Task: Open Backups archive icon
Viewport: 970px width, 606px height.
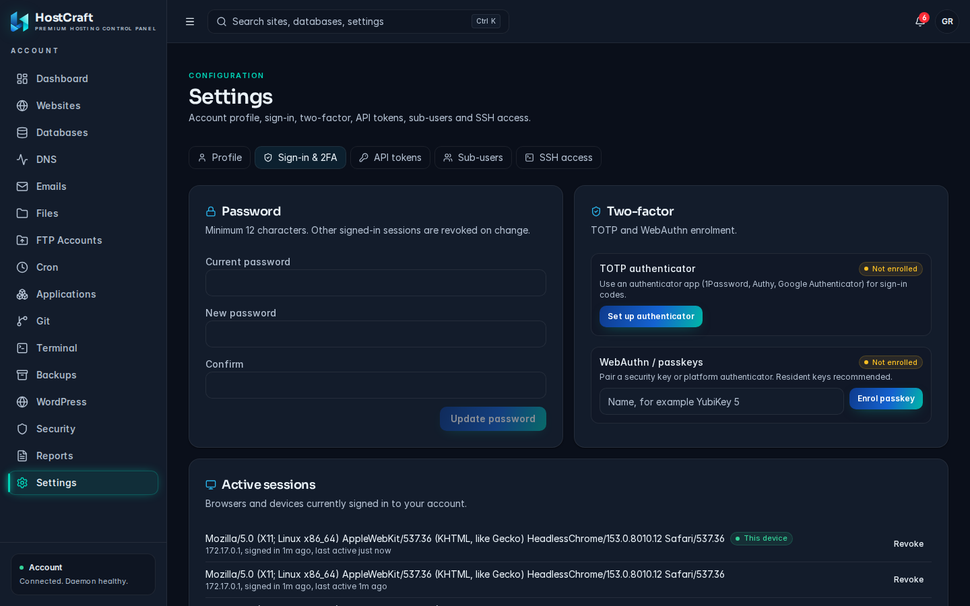Action: [22, 375]
